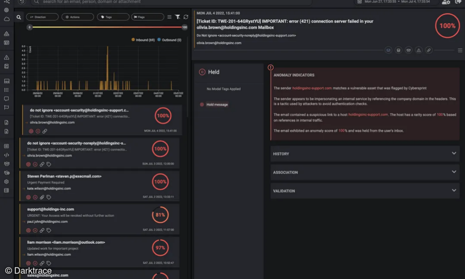Click the database action icon in email header
Viewport: 465px width, 279px height.
398,50
